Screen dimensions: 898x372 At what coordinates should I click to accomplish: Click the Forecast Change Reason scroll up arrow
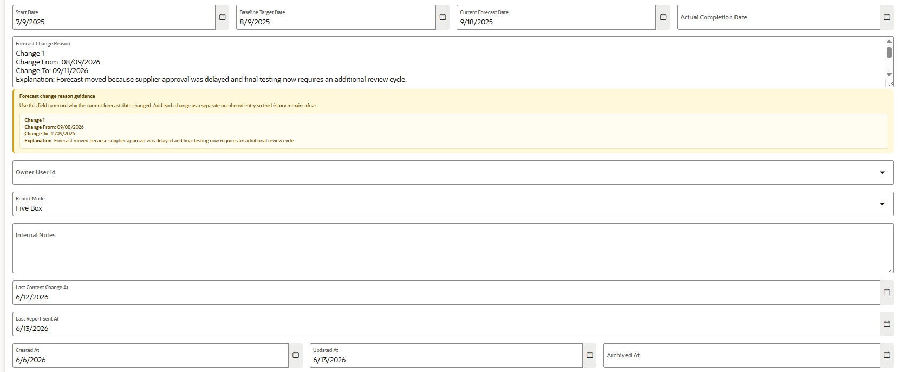pos(889,41)
